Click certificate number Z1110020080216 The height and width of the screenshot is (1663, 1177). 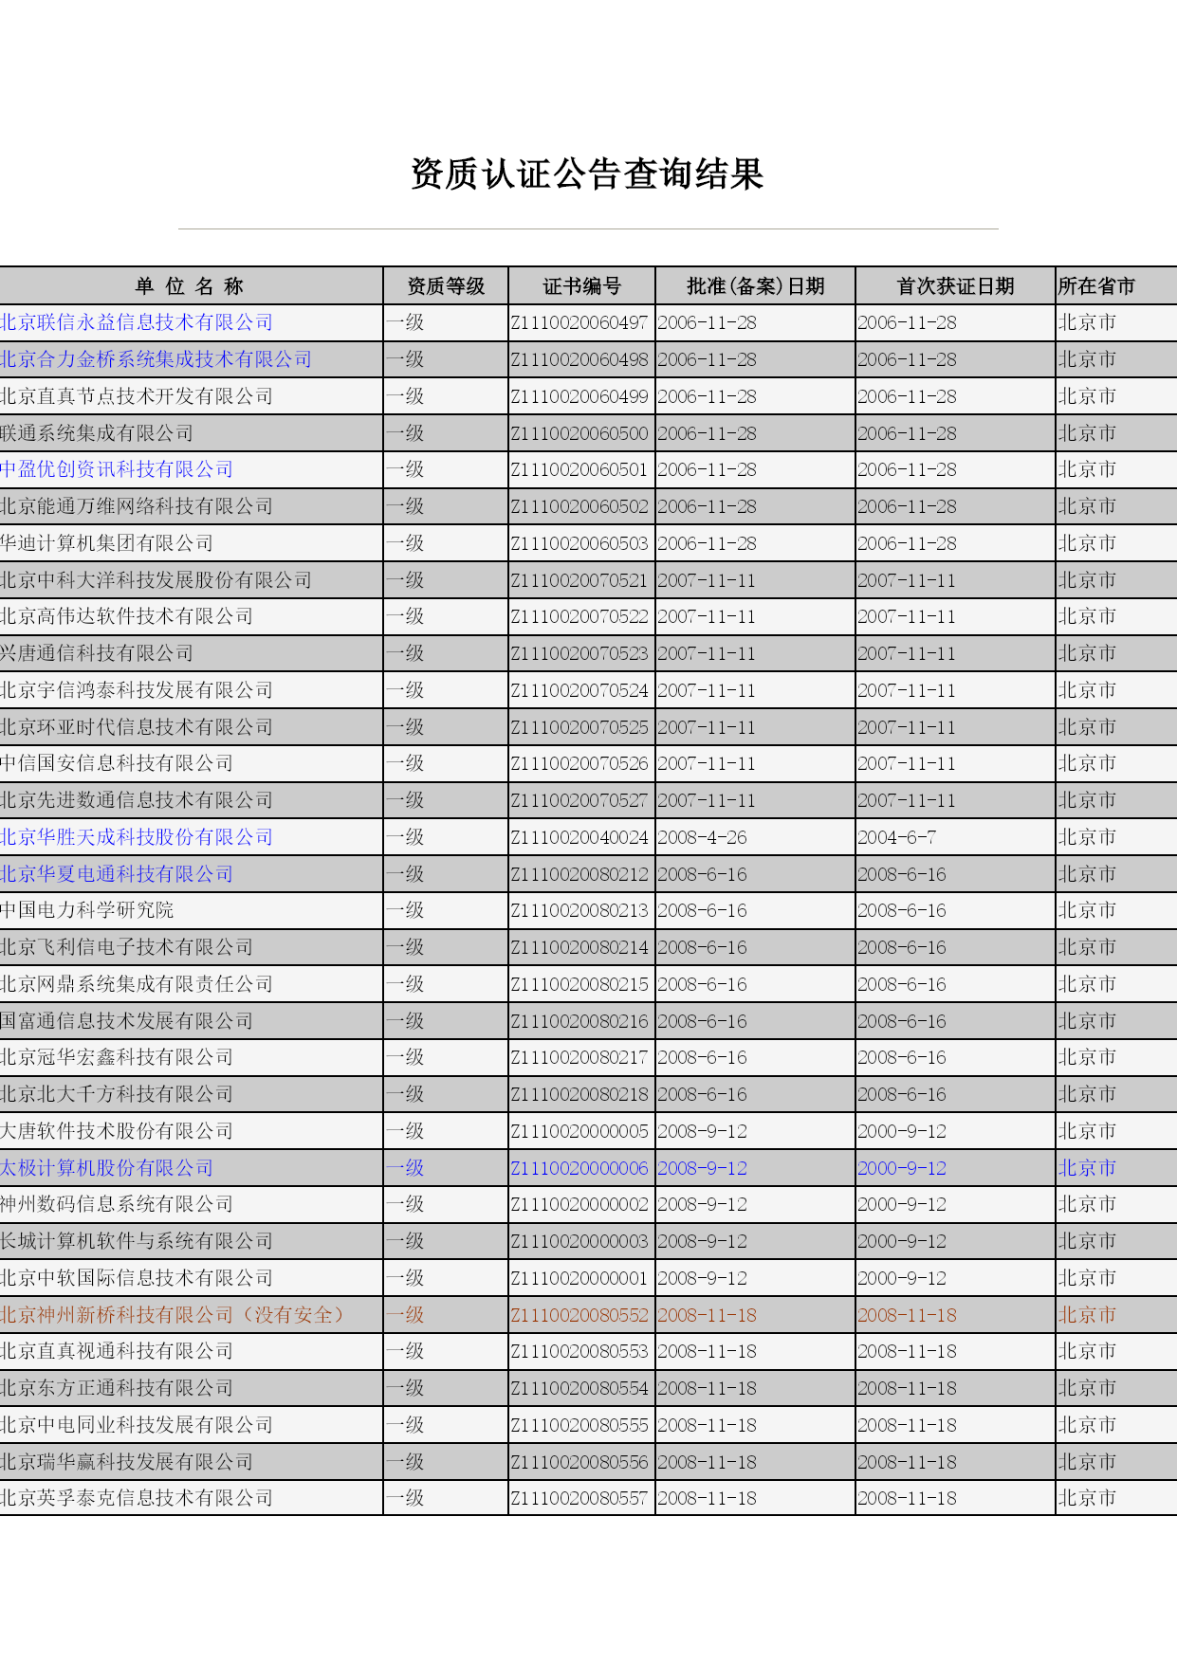coord(579,1021)
